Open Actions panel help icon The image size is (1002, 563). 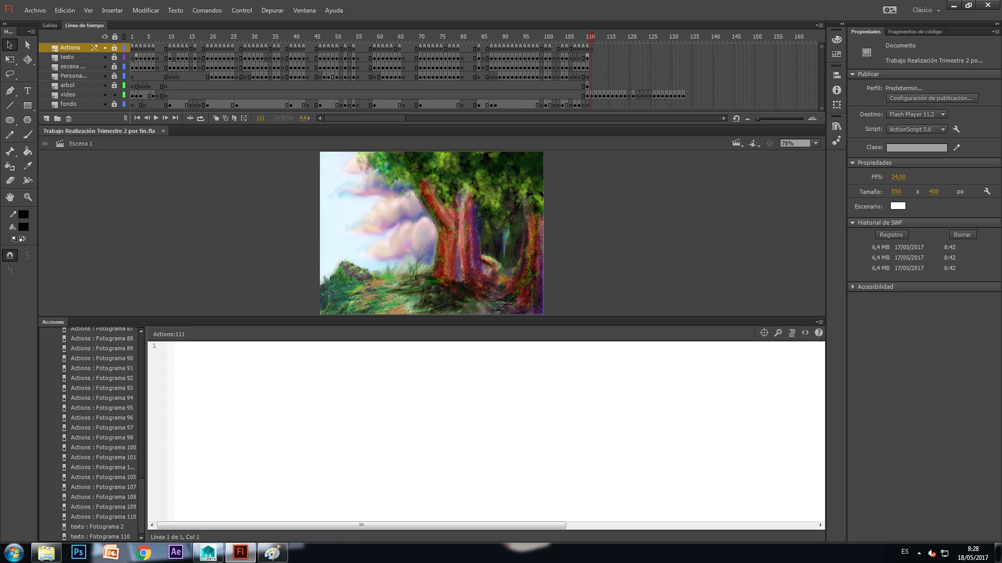click(x=818, y=333)
